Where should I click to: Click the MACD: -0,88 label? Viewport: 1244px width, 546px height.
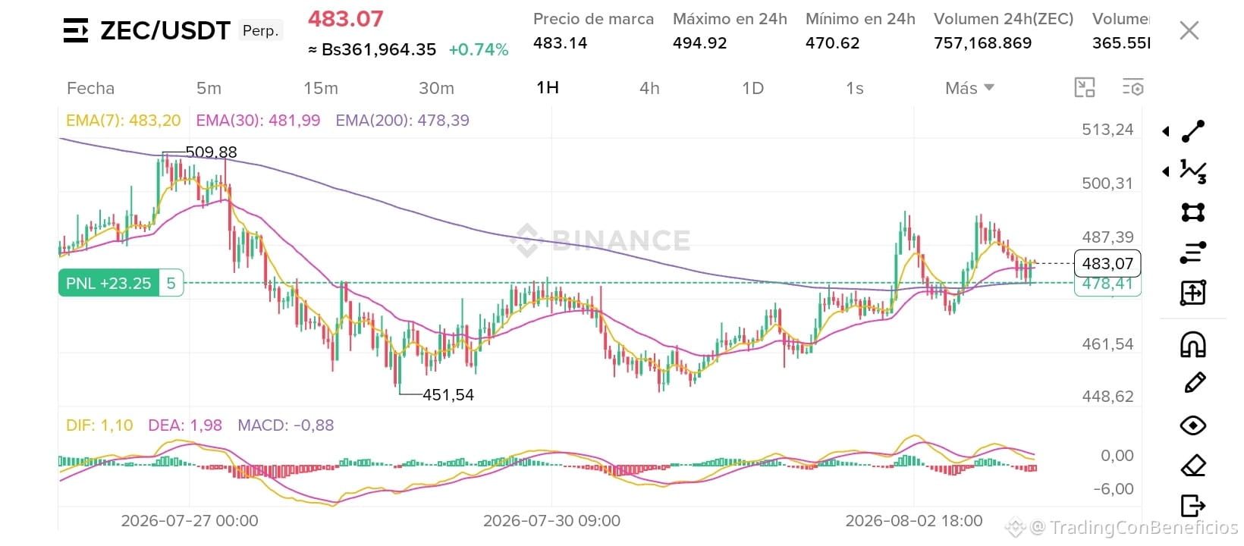[x=286, y=425]
